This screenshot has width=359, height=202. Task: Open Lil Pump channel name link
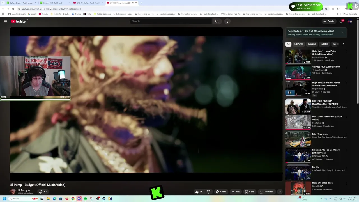22,190
